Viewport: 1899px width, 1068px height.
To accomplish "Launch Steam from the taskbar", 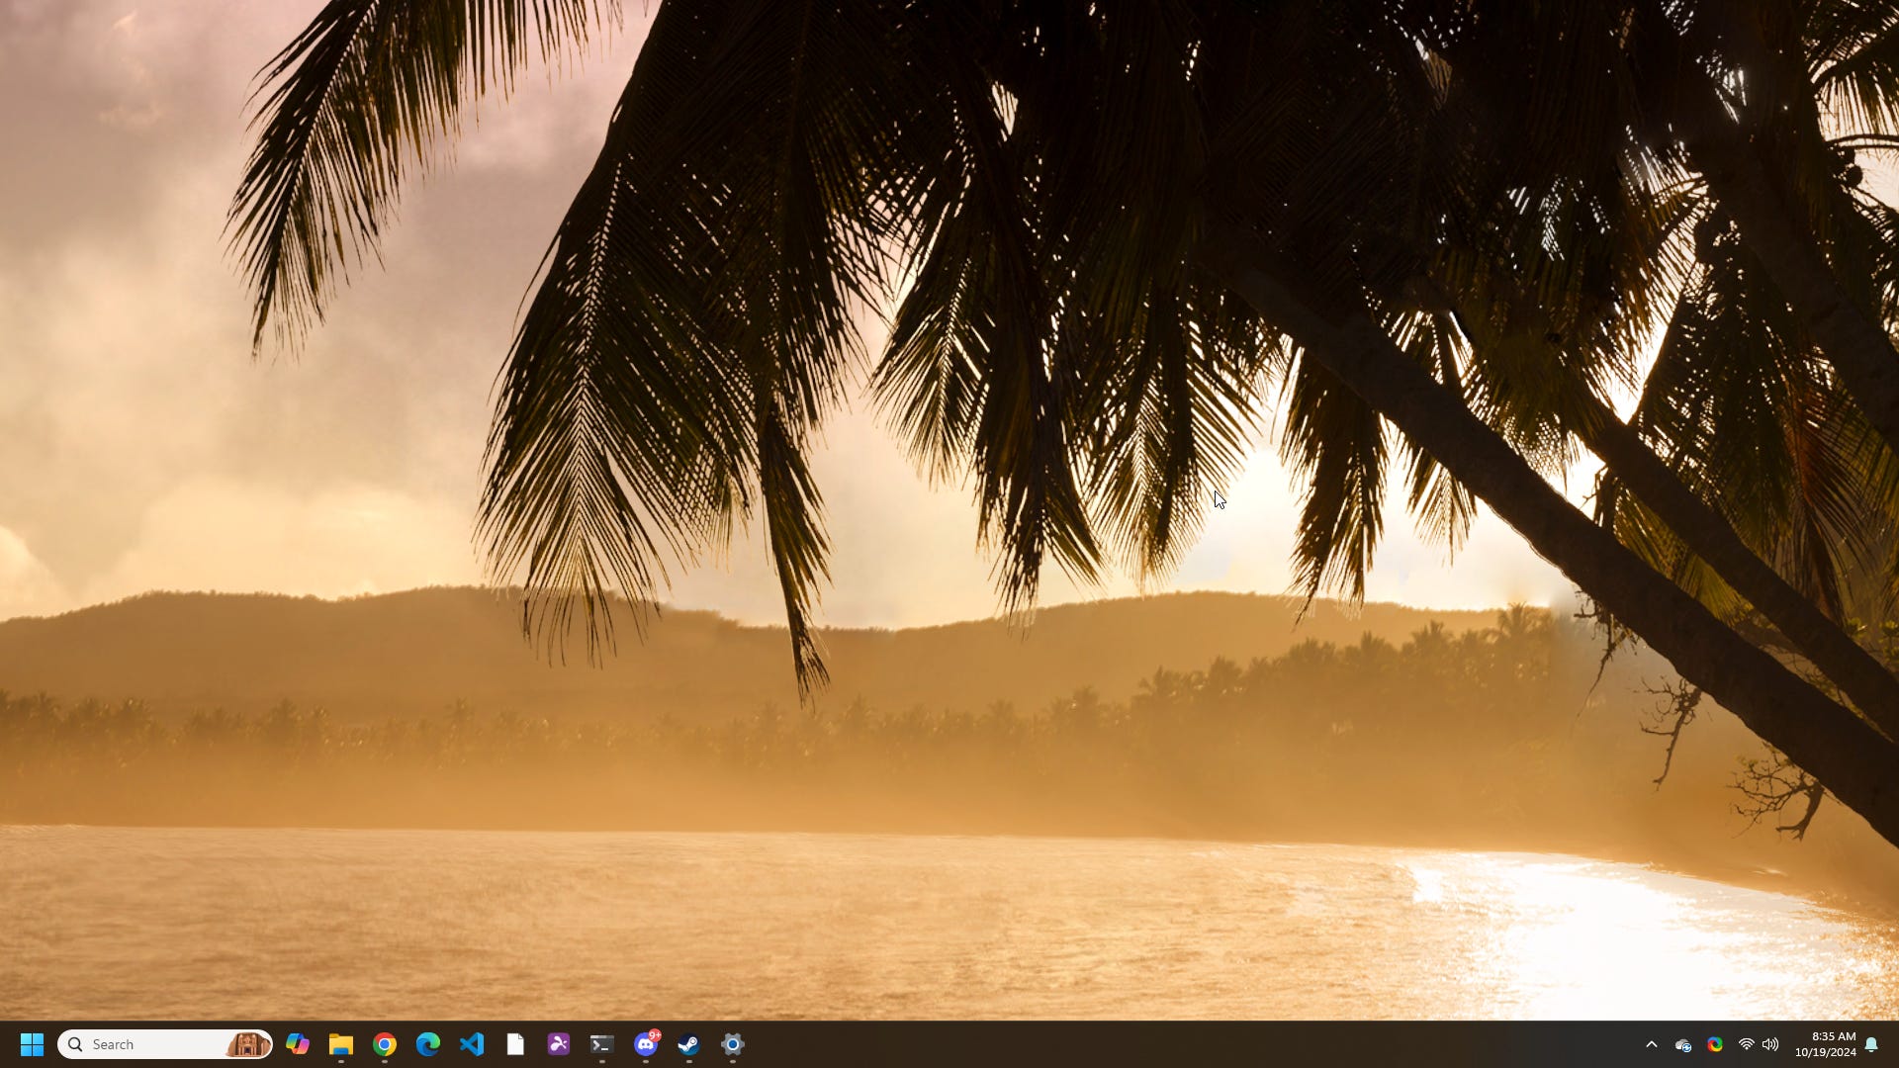I will 689,1044.
